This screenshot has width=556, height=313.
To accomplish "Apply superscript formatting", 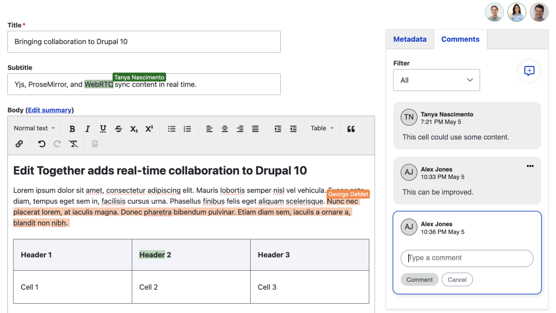I will (x=149, y=129).
